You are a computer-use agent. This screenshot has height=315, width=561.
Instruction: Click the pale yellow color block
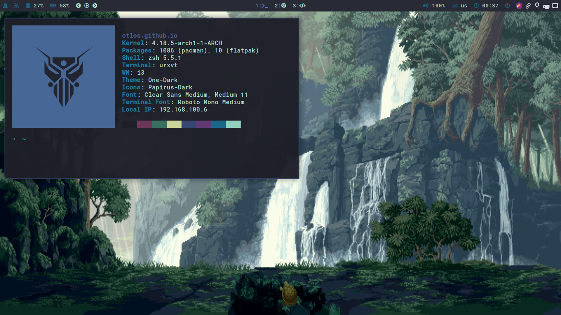[174, 124]
